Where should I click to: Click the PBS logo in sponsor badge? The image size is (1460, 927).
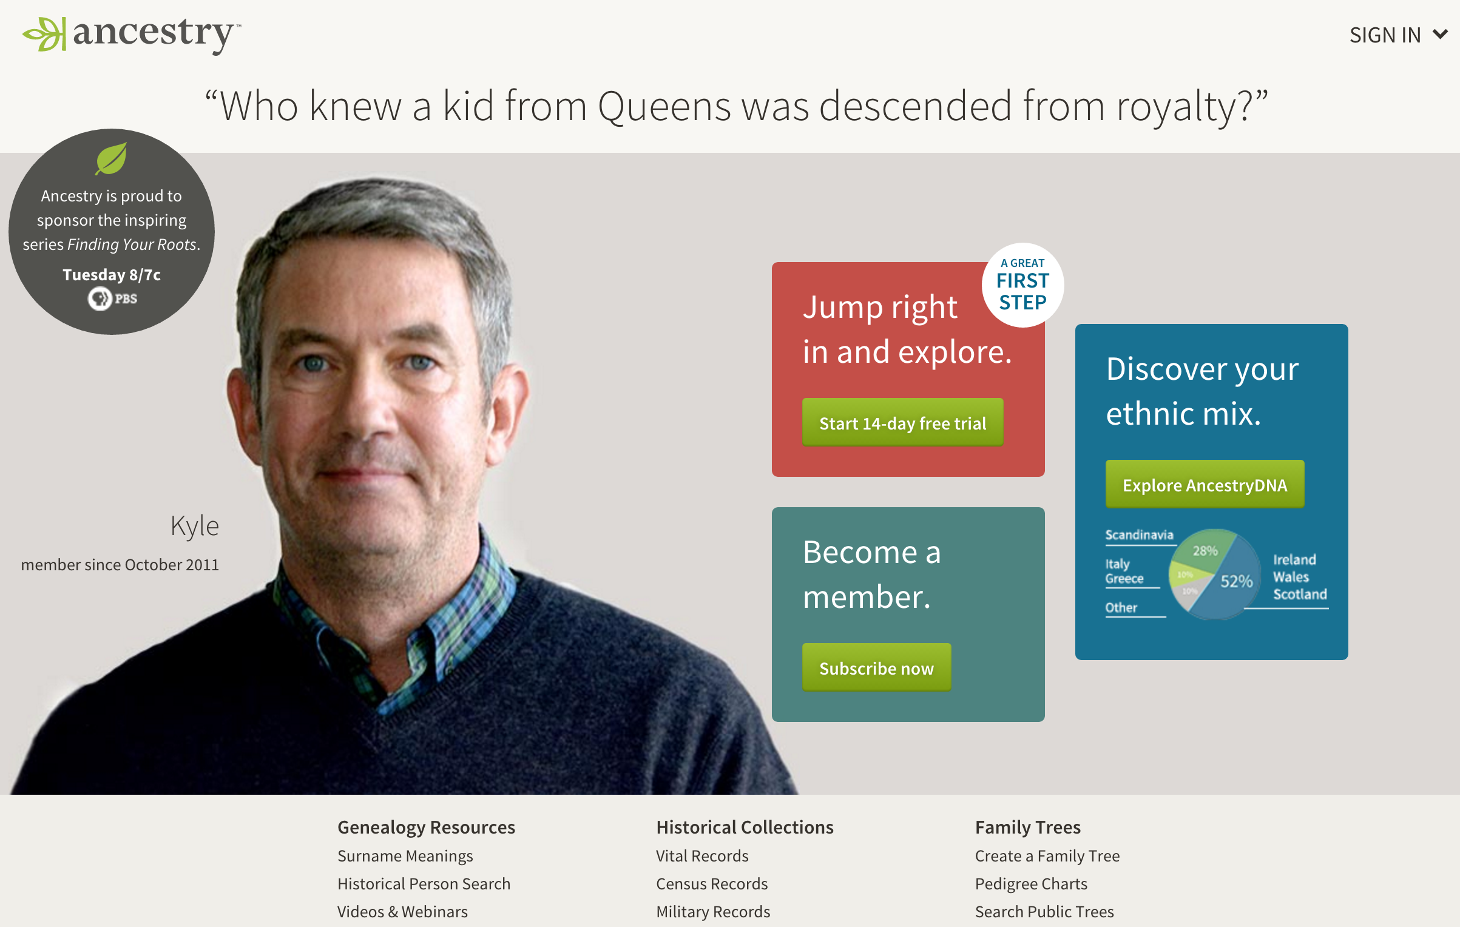112,298
